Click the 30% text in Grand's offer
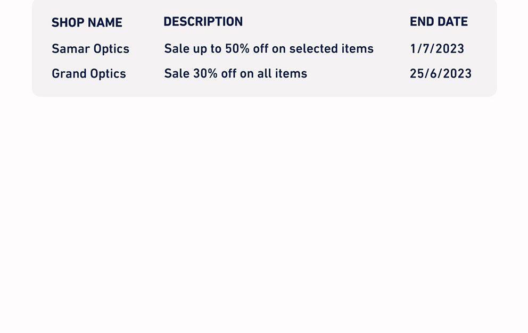528x333 pixels. (x=205, y=73)
